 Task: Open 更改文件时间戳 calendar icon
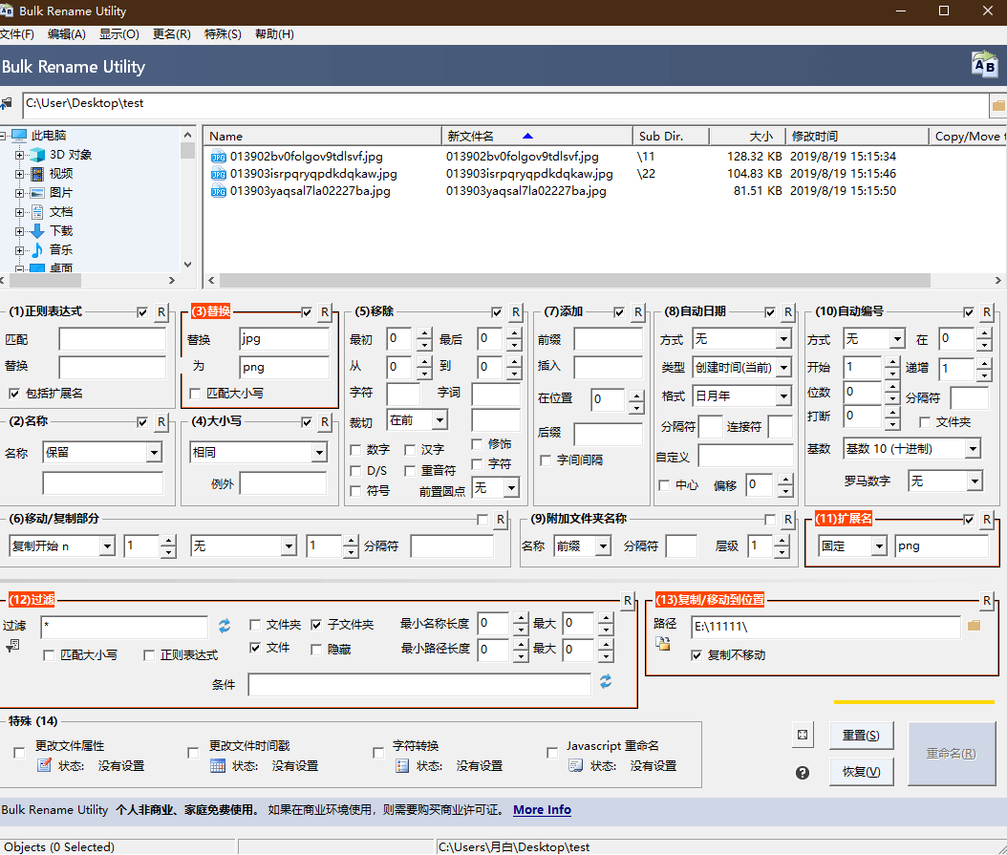[218, 765]
